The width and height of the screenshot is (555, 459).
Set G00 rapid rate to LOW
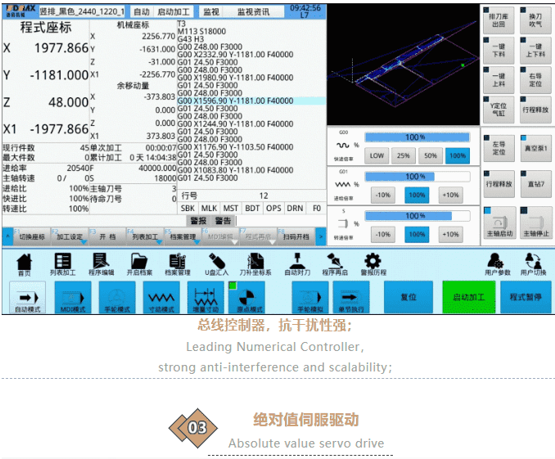[377, 155]
